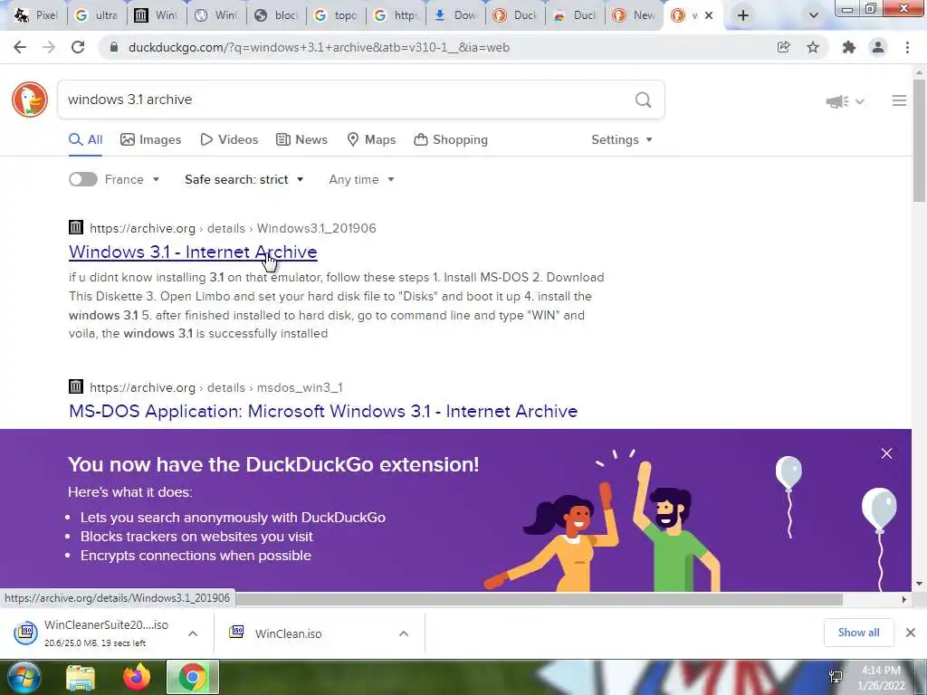The image size is (927, 695).
Task: Switch to News results
Action: tap(301, 139)
